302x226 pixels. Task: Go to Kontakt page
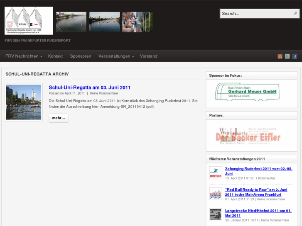tap(55, 56)
